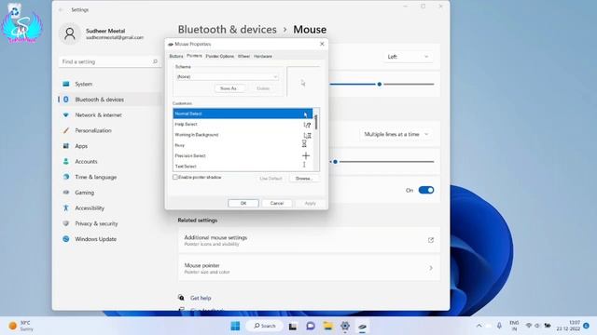Click taskbar Search box
The width and height of the screenshot is (597, 335).
pyautogui.click(x=265, y=326)
